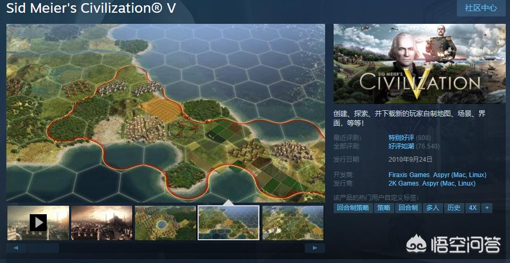Select the last coastal map thumbnail
Image resolution: width=510 pixels, height=263 pixels.
pos(293,223)
